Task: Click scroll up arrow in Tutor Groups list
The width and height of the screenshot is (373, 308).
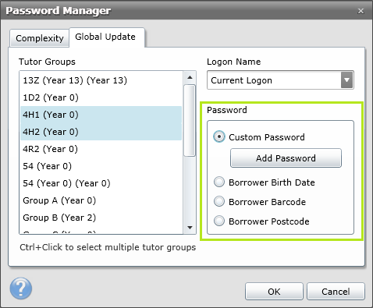Action: point(190,77)
